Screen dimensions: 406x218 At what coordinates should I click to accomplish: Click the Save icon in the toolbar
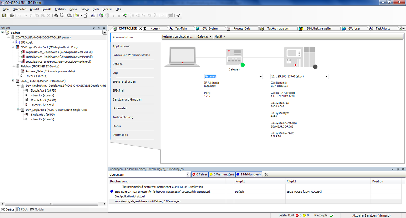(x=4, y=16)
